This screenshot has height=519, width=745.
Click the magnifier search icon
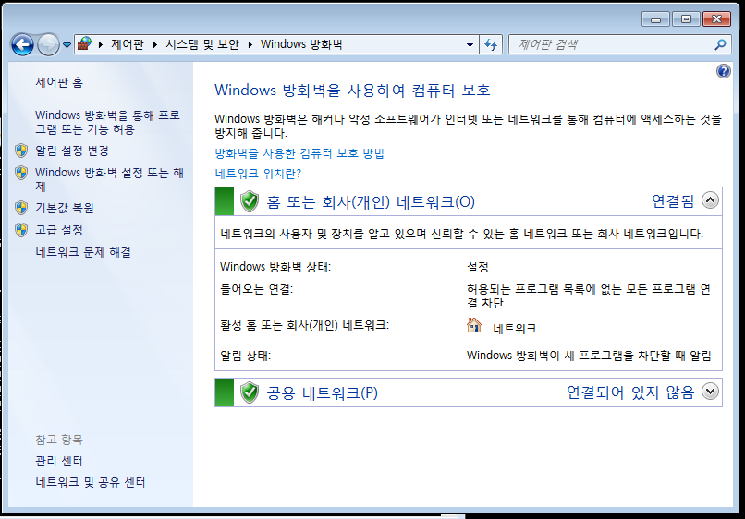(x=720, y=44)
